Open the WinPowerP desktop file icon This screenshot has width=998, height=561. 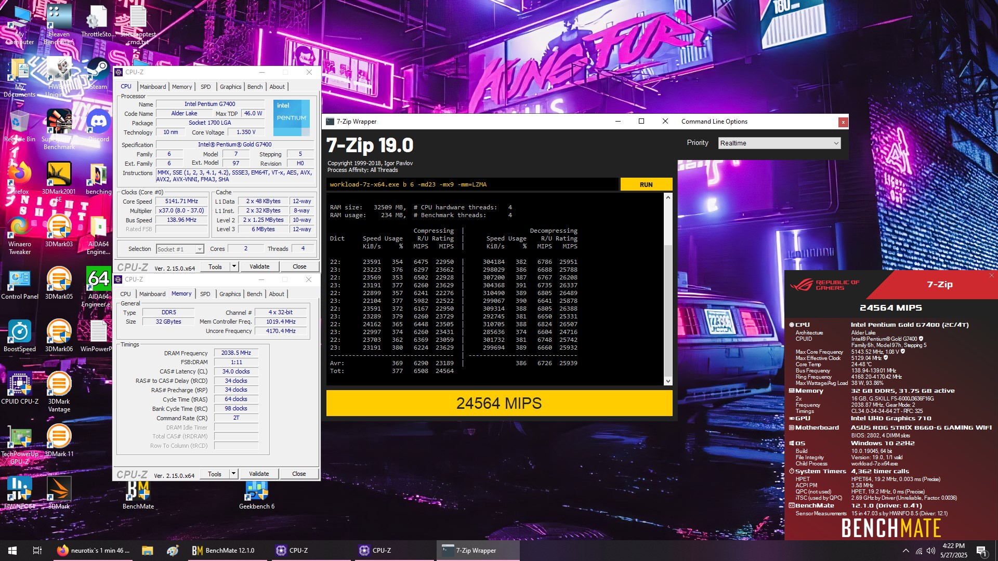(x=98, y=336)
